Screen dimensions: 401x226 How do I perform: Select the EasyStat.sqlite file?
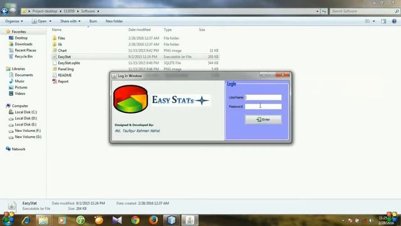tap(69, 63)
